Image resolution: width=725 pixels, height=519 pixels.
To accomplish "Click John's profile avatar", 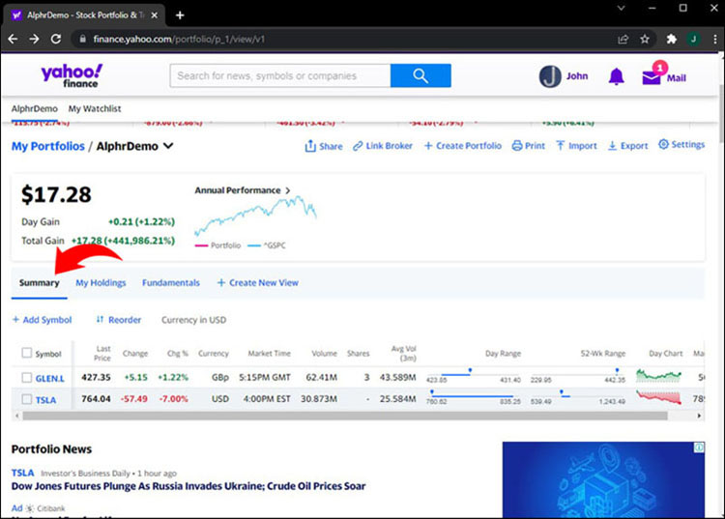I will [550, 76].
